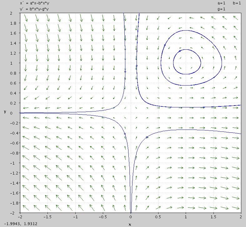Click the trajectory start marker near x=-0.1, y=0.82
246x227 pixels.
point(125,72)
